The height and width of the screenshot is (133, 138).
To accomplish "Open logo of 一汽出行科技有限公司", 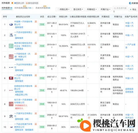I will tap(11, 68).
